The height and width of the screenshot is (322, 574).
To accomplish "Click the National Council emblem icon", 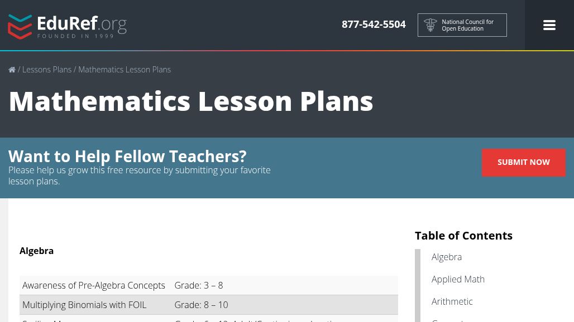I will 430,25.
